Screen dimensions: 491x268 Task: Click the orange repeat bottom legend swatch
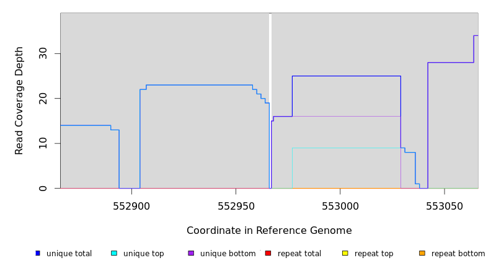point(422,253)
